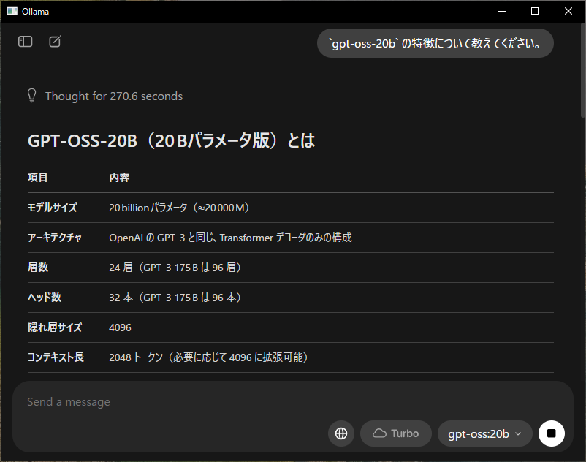The width and height of the screenshot is (586, 462).
Task: Click the 'OpenAI の GPT-3 と同じ' cell
Action: pos(230,238)
